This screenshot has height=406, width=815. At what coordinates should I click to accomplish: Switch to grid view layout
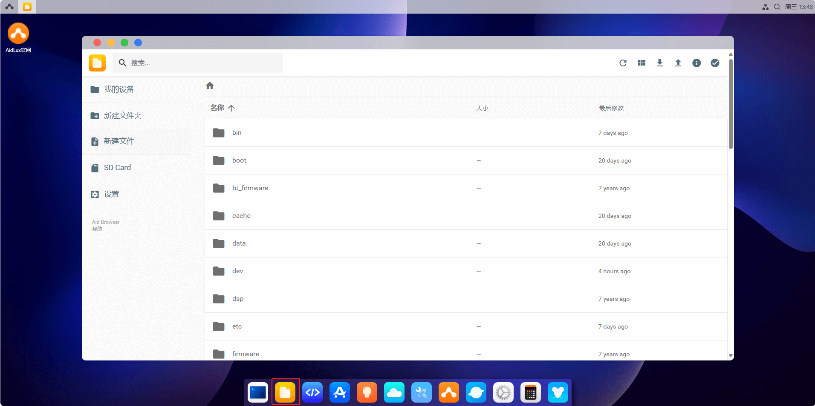(x=642, y=63)
